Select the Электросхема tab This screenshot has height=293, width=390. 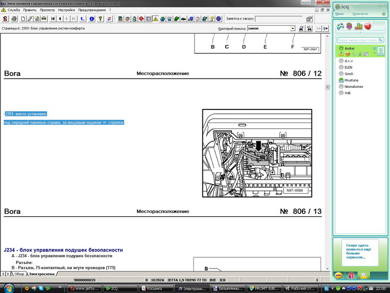coord(41,274)
